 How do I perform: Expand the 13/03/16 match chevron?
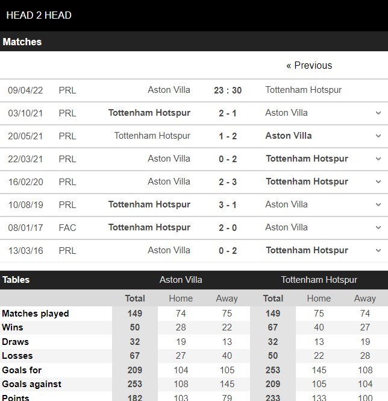[x=378, y=250]
